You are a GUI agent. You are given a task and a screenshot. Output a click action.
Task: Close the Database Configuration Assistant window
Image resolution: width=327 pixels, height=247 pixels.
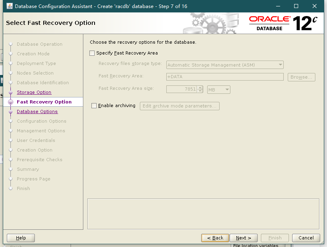[315, 6]
